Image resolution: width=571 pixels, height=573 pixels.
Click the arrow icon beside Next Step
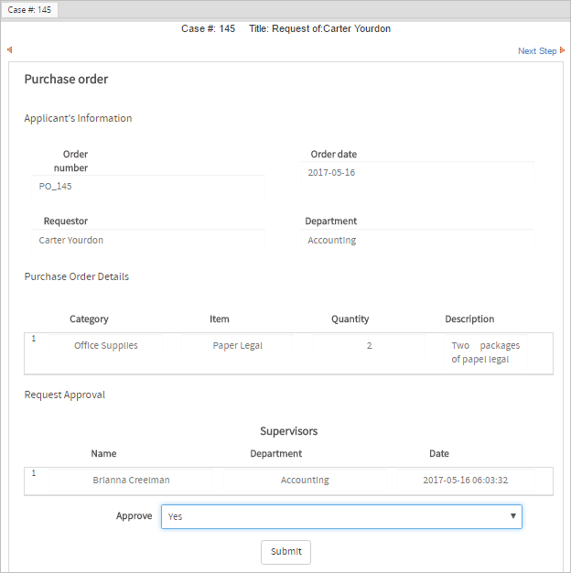(563, 50)
